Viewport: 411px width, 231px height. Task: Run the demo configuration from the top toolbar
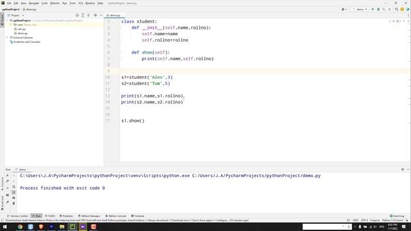coord(372,9)
